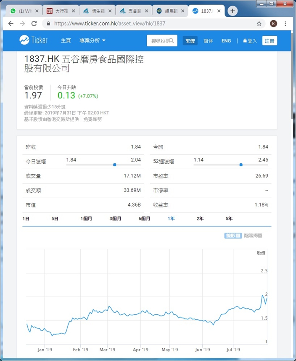
Task: Close the 五谷磨 tab
Action: click(146, 11)
